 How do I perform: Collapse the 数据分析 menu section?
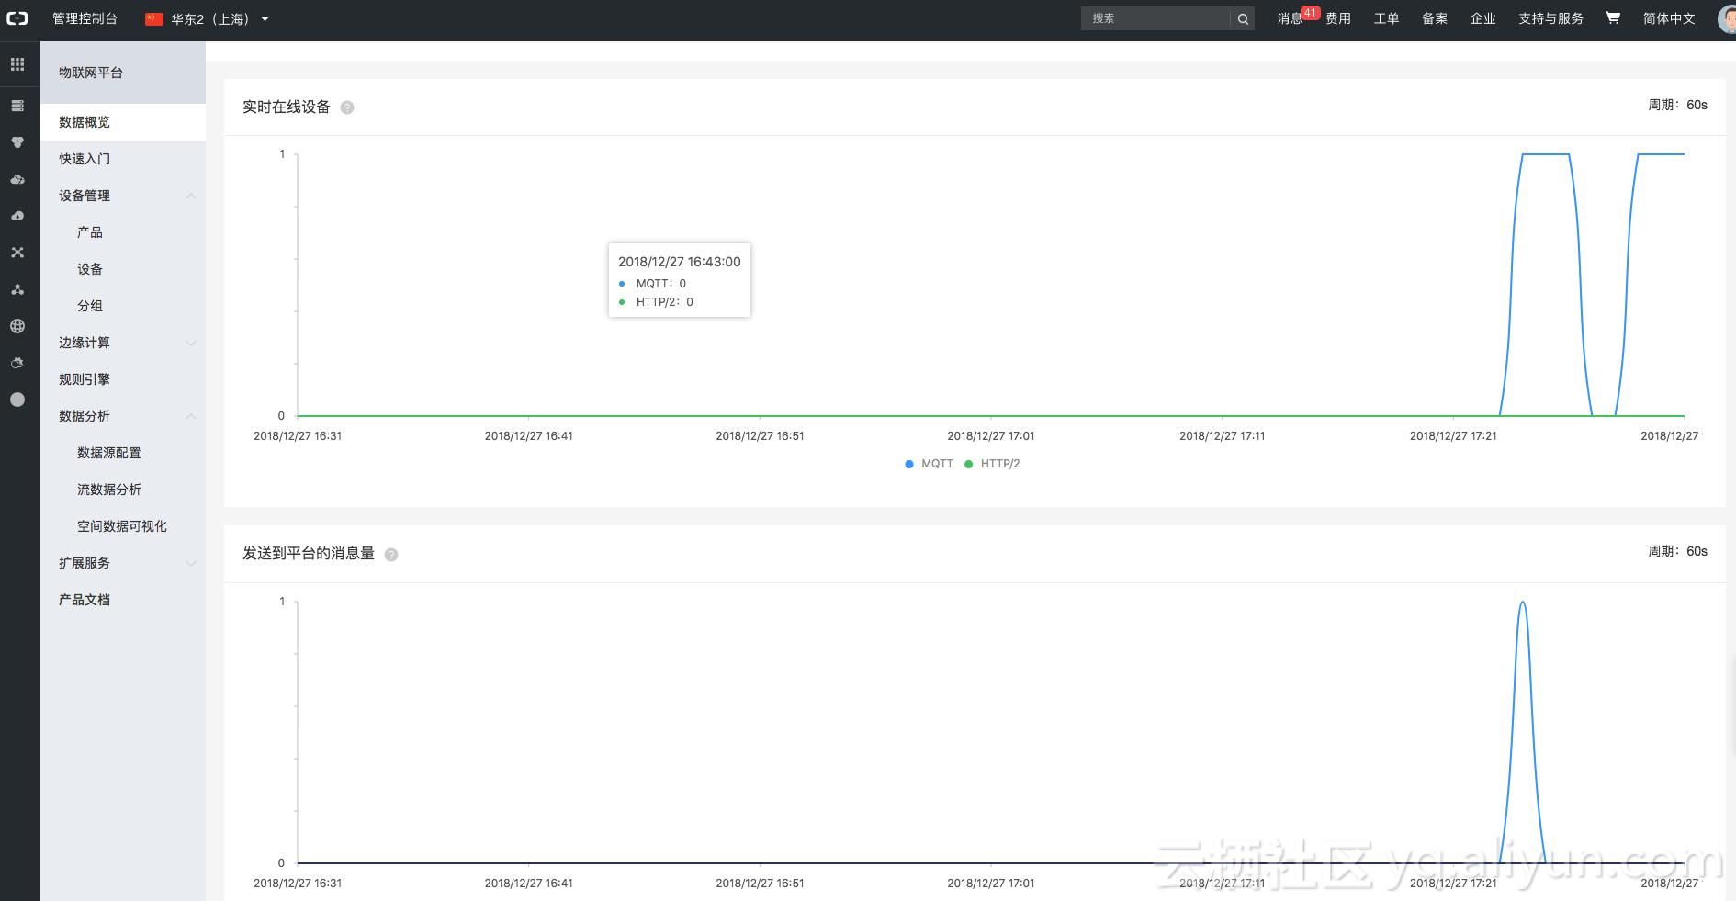click(x=191, y=416)
